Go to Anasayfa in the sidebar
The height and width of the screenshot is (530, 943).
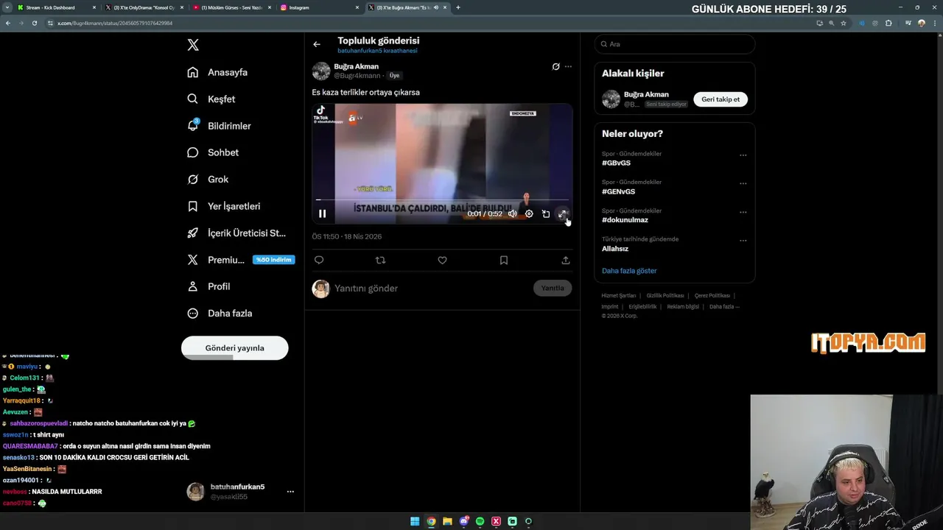[217, 72]
